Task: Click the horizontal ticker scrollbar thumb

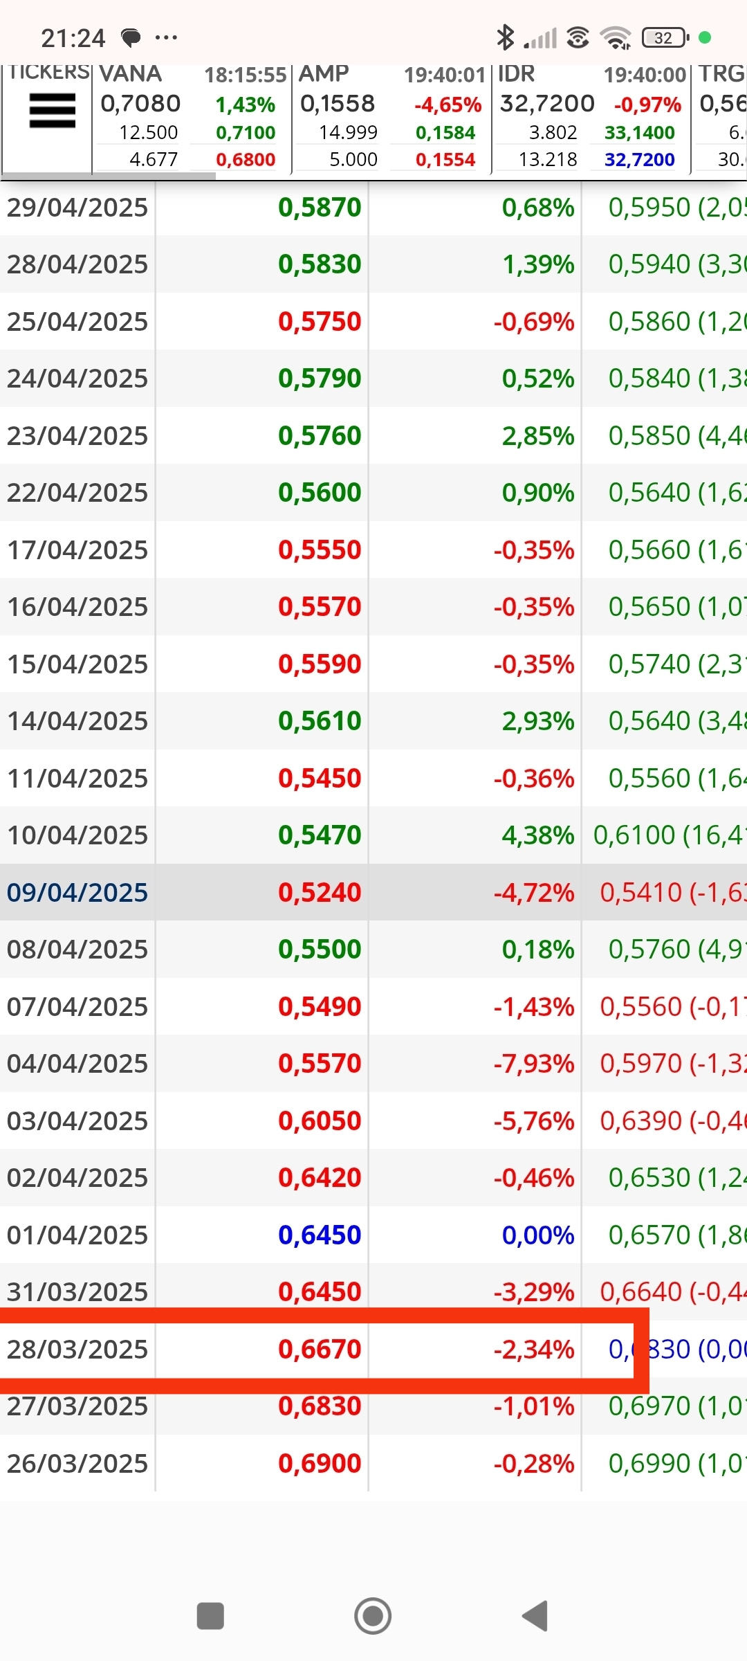Action: tap(109, 176)
